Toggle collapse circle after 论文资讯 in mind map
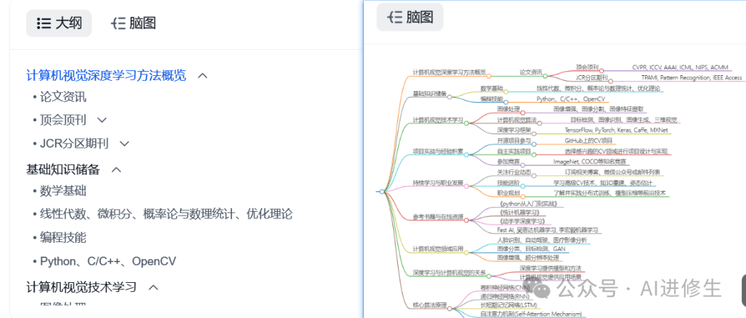746x318 pixels. point(545,76)
